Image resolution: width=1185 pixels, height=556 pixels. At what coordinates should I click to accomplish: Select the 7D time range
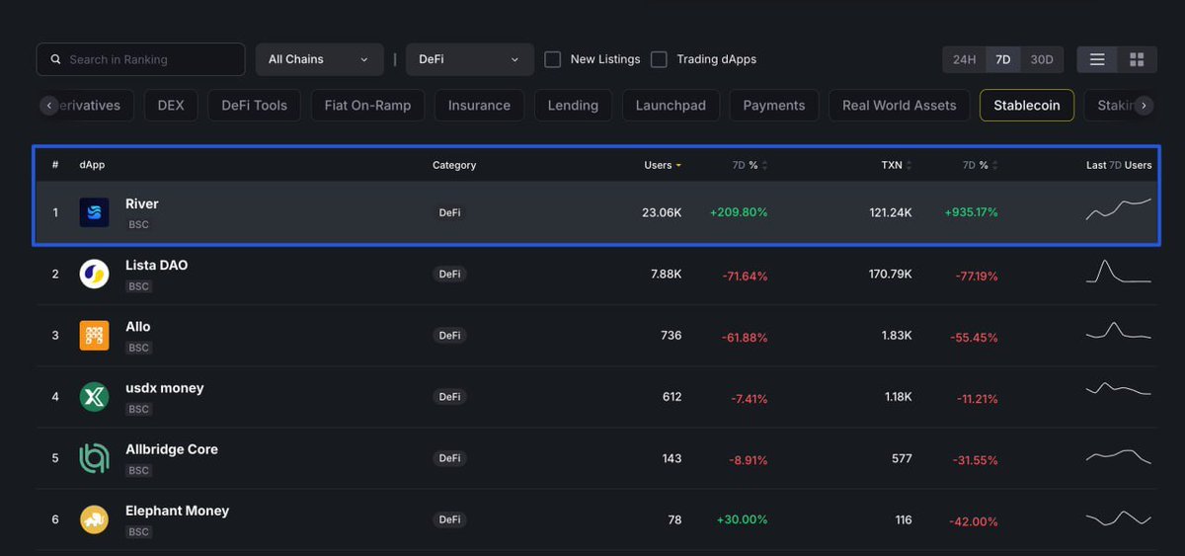[1002, 59]
